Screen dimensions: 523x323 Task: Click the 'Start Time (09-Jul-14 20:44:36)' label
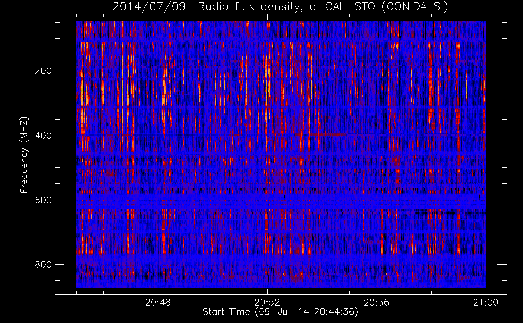280,312
